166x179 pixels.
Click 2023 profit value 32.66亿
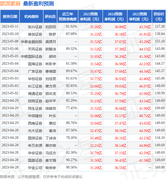(96, 86)
